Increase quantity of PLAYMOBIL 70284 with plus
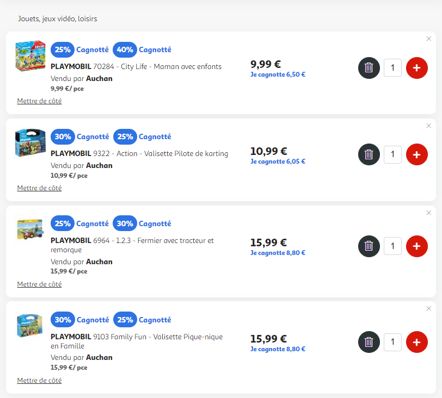442x398 pixels. tap(416, 68)
